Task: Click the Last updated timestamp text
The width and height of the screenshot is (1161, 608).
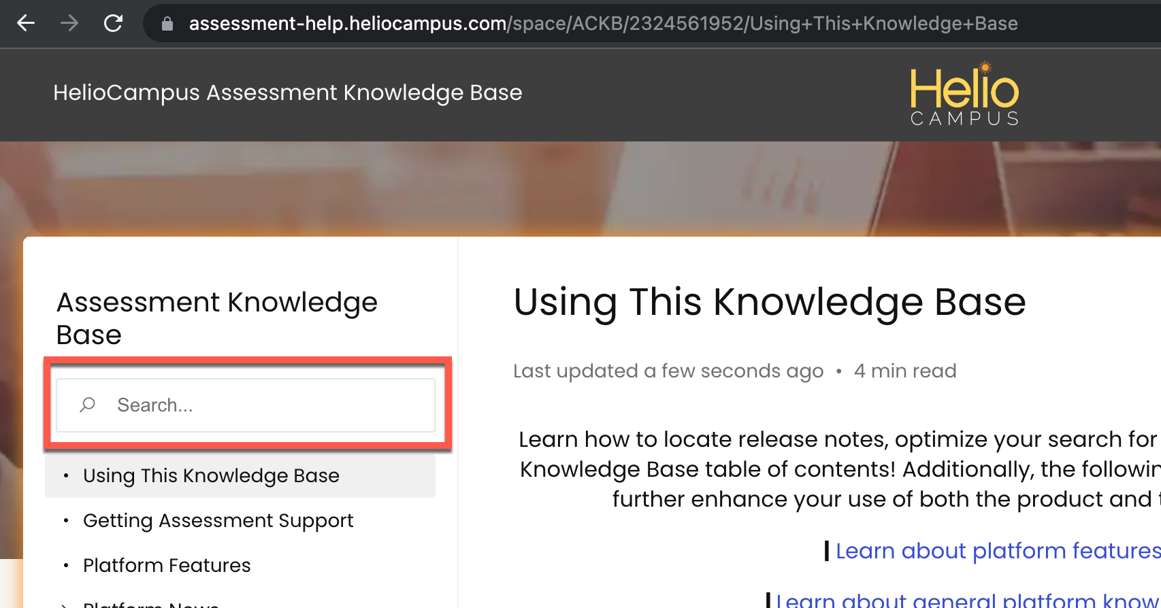Action: (668, 371)
